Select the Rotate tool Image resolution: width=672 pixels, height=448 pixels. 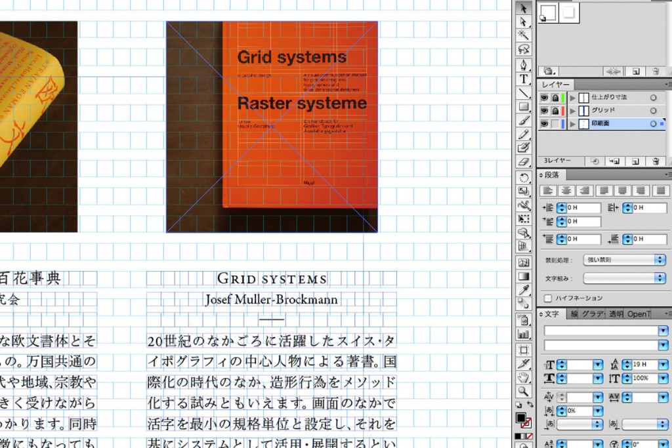pyautogui.click(x=523, y=178)
